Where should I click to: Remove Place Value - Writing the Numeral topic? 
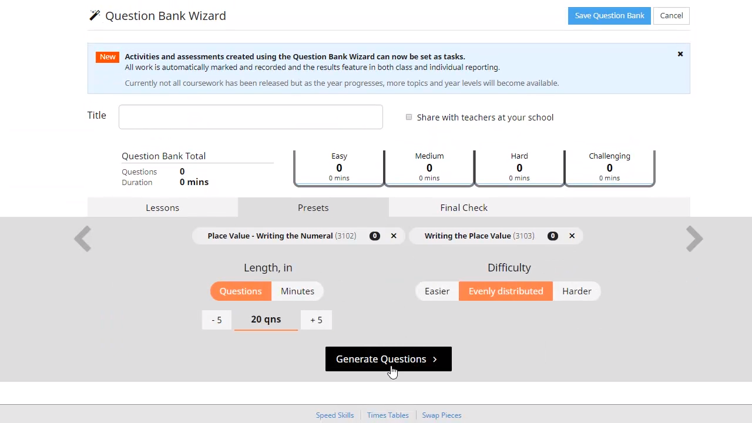point(394,236)
